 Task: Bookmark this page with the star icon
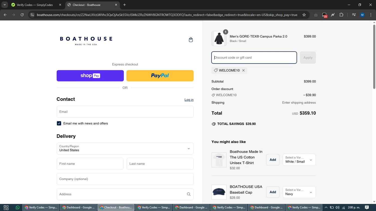(304, 15)
